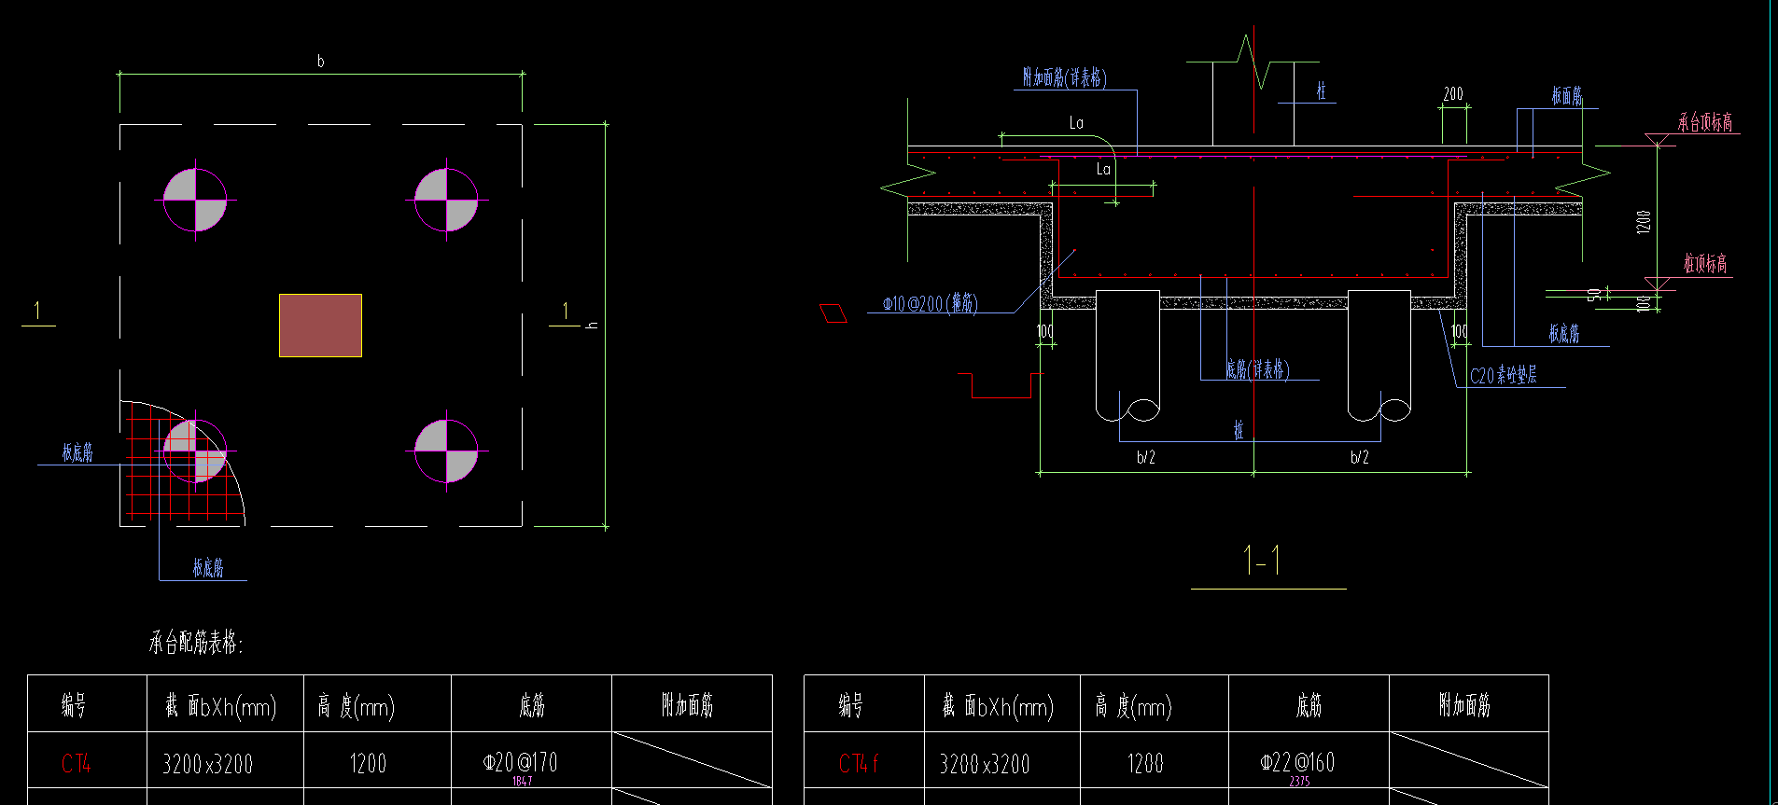Select the red parallelogram shape beside stirrup label
Screen dimensions: 1778x805
click(833, 313)
